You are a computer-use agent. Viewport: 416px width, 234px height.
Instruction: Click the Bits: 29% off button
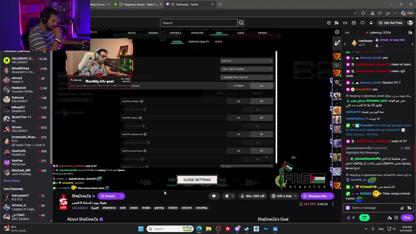[252, 196]
